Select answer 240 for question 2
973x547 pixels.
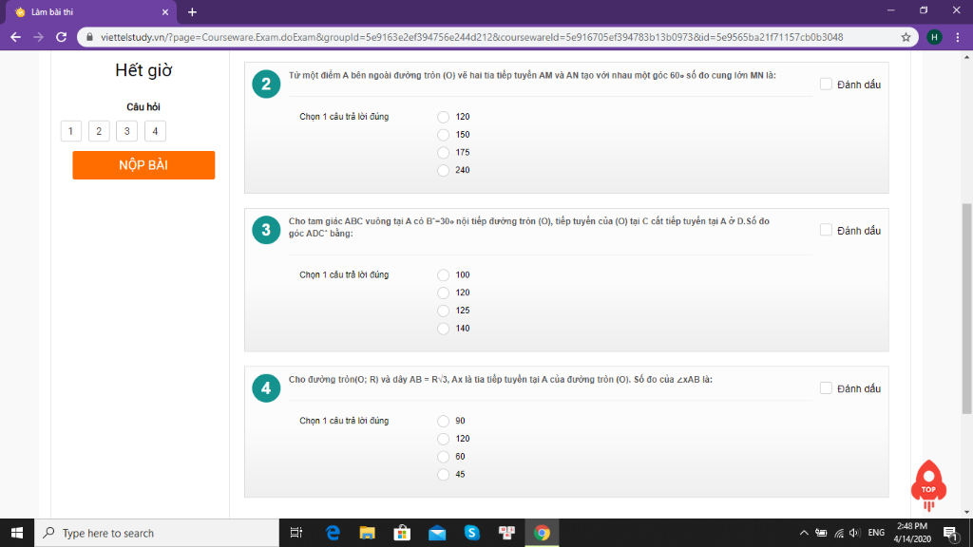click(x=443, y=170)
